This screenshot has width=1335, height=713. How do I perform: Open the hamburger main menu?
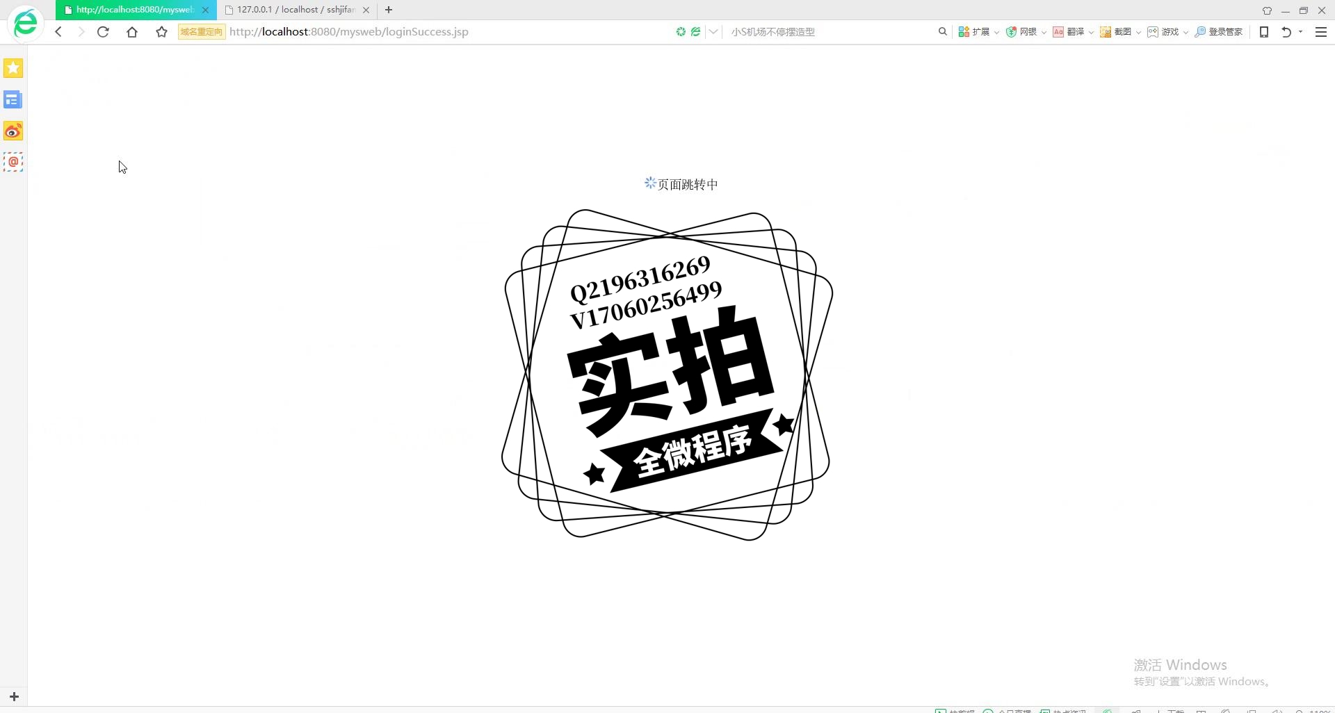pos(1321,32)
